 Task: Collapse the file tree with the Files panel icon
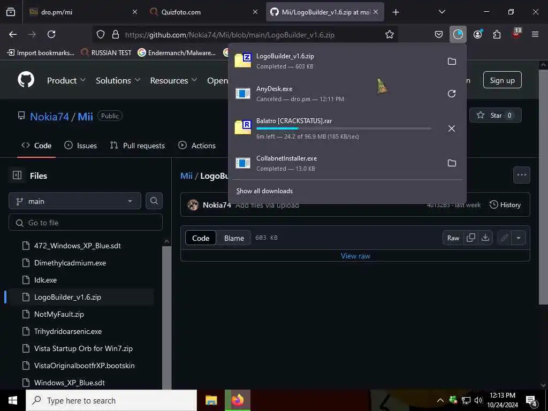point(17,175)
